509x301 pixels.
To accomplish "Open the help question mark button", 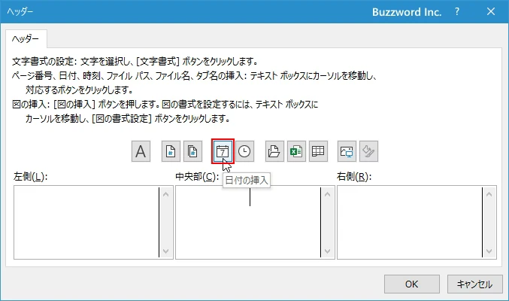I will point(457,12).
